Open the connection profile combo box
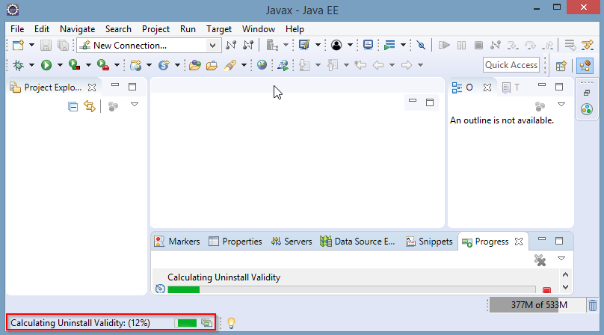 pyautogui.click(x=148, y=46)
